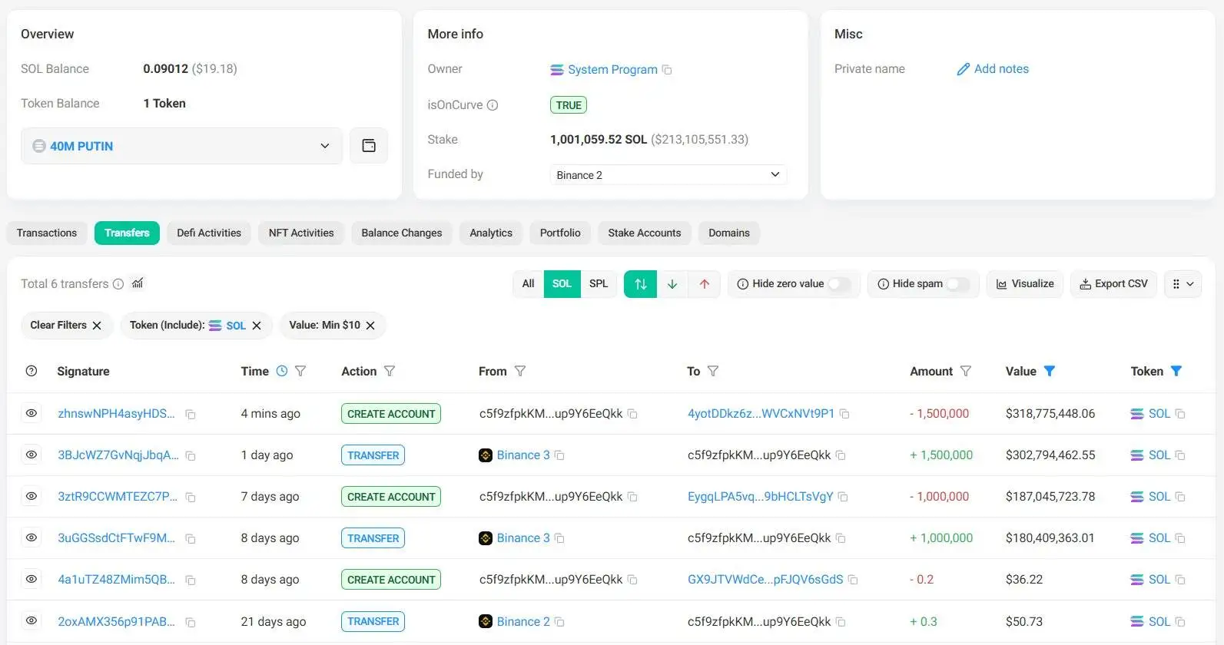Click the wallet icon beside the token dropdown
The image size is (1224, 645).
click(x=369, y=146)
